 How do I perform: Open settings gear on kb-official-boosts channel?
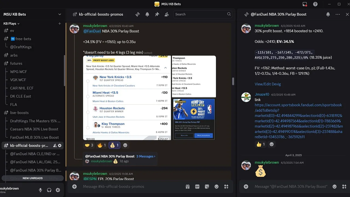[x=60, y=146]
